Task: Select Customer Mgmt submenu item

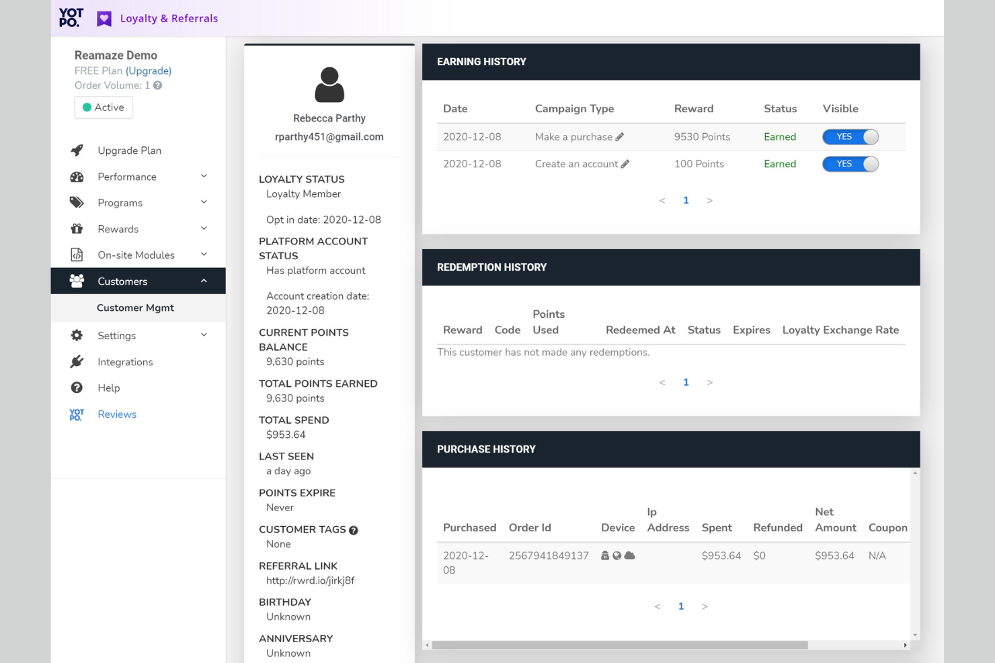Action: (135, 308)
